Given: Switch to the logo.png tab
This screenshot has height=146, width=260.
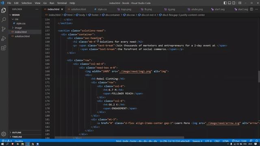Looking at the screenshot, I should point(124,9).
